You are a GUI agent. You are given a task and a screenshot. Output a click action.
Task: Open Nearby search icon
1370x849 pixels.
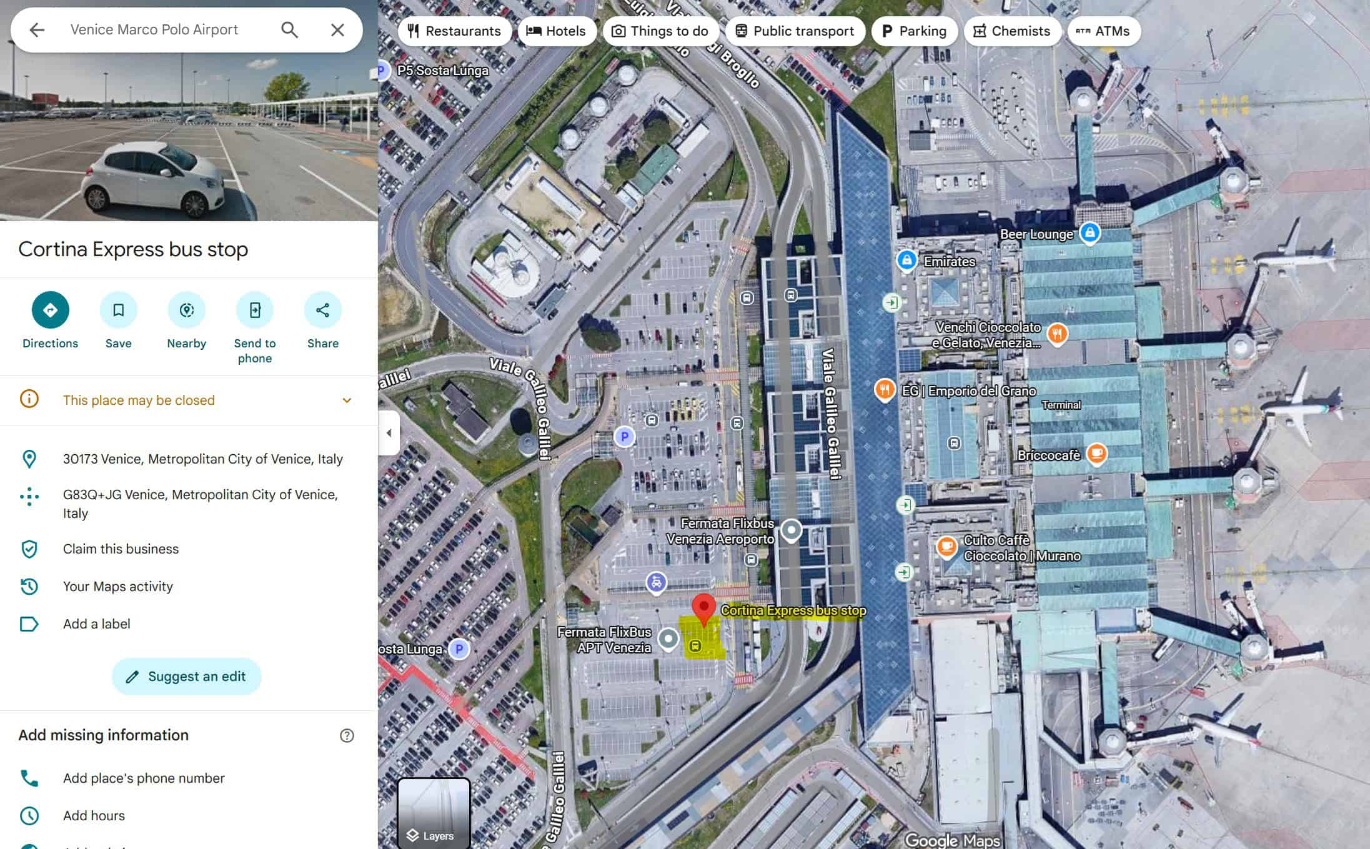186,310
